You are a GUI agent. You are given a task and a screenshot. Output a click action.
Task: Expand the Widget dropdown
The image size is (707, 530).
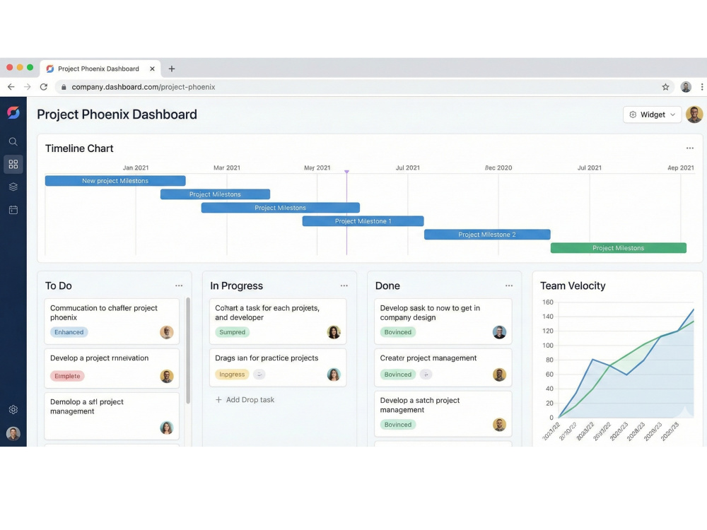coord(652,114)
